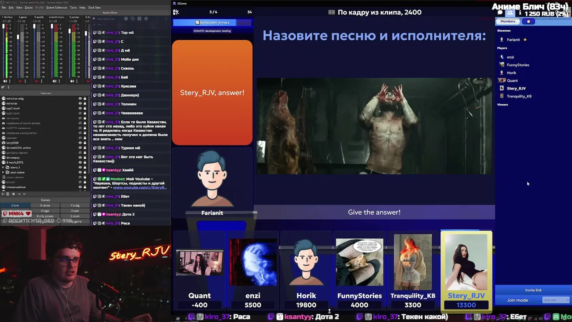Image resolution: width=572 pixels, height=322 pixels.
Task: Open Moobot's YouTube channel link
Action: 140,187
